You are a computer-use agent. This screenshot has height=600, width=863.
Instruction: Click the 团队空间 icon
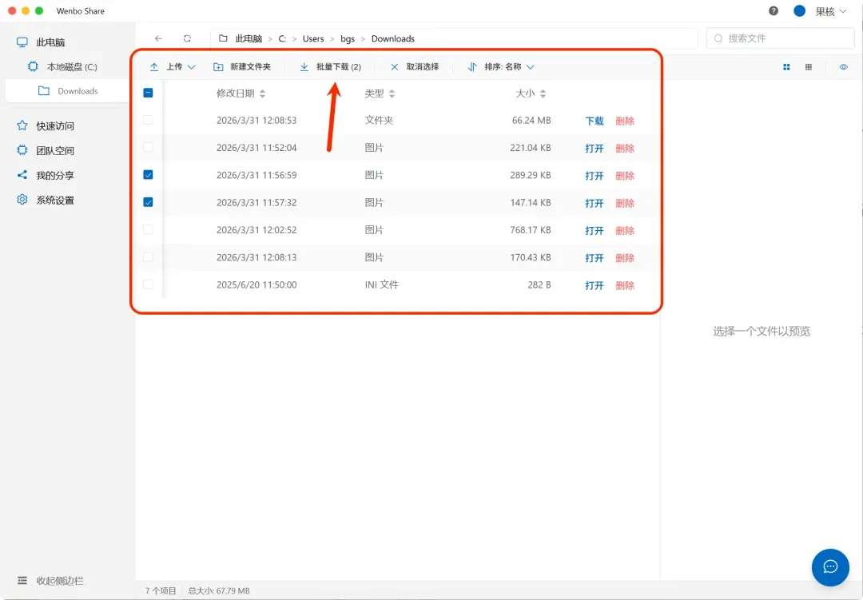(x=22, y=150)
